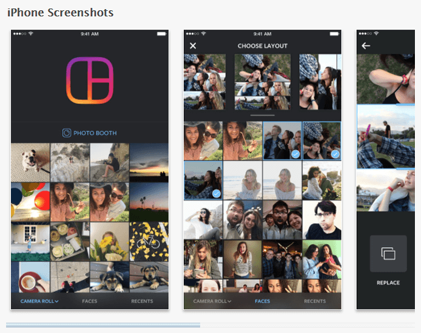Tap the REPLACE label

(x=388, y=283)
